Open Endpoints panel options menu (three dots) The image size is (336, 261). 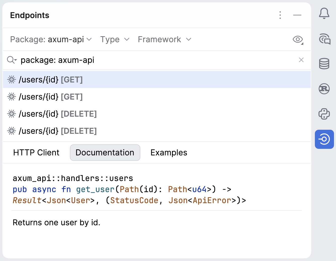click(280, 15)
